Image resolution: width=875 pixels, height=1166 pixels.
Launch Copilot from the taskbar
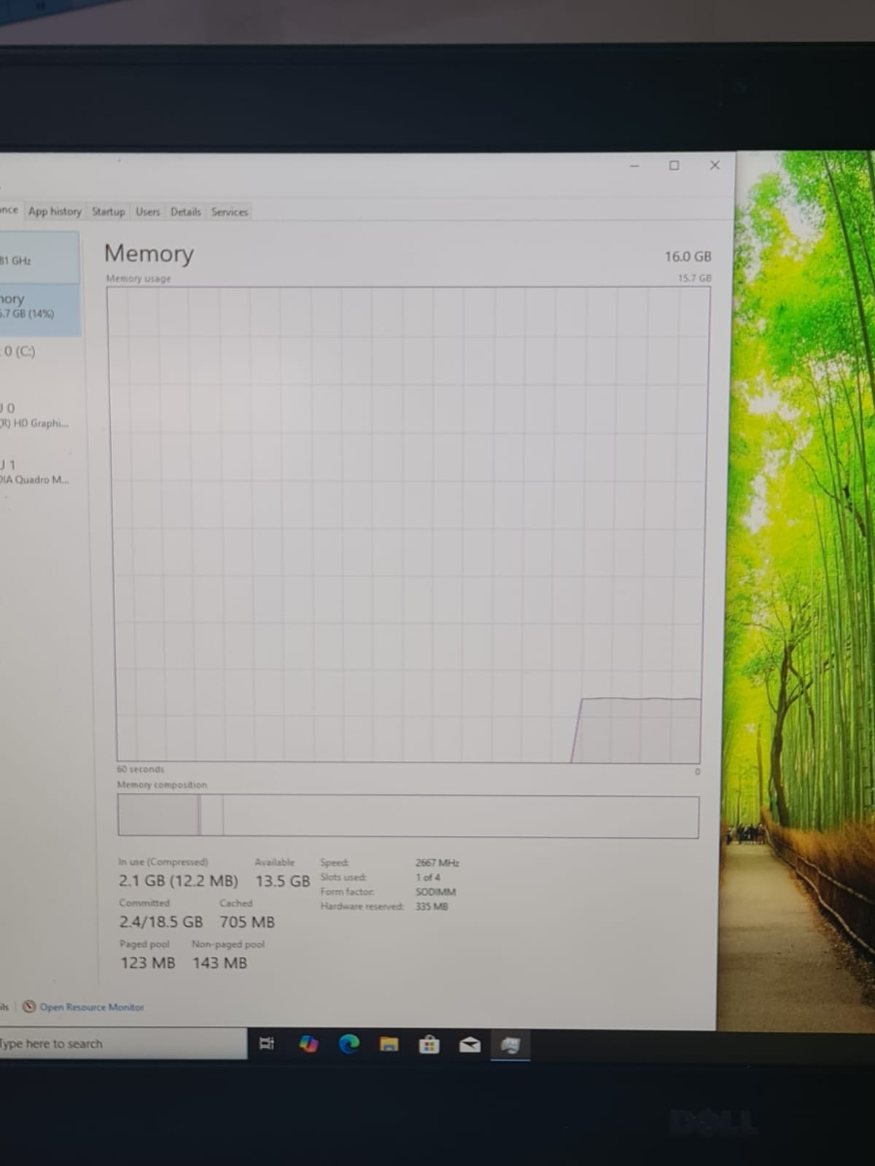(308, 1044)
